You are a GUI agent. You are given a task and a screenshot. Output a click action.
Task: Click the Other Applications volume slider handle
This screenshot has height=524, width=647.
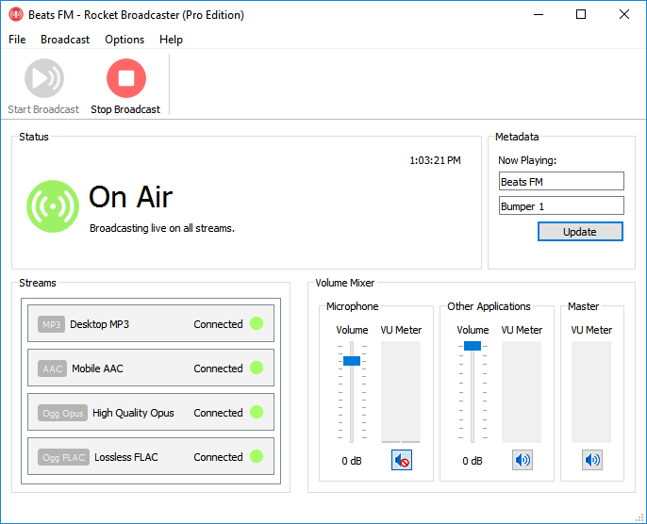[x=473, y=346]
